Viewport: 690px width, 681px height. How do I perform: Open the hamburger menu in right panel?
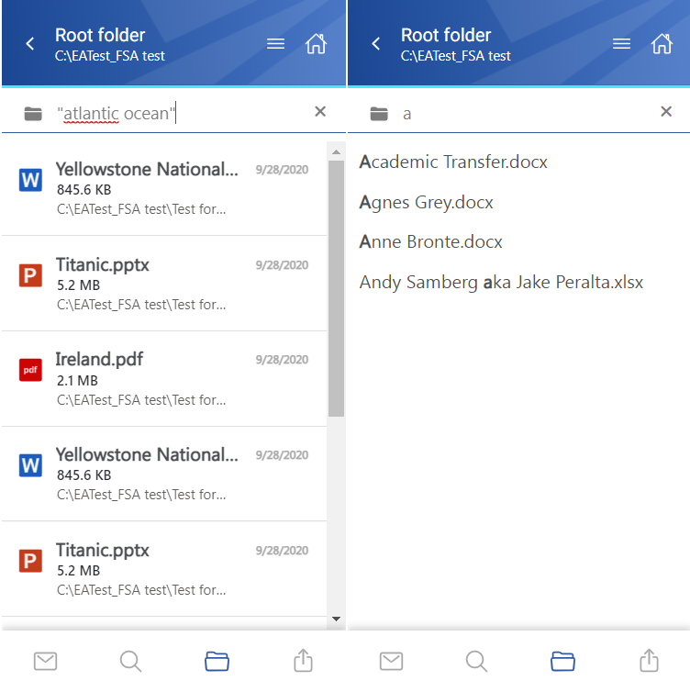pos(621,43)
